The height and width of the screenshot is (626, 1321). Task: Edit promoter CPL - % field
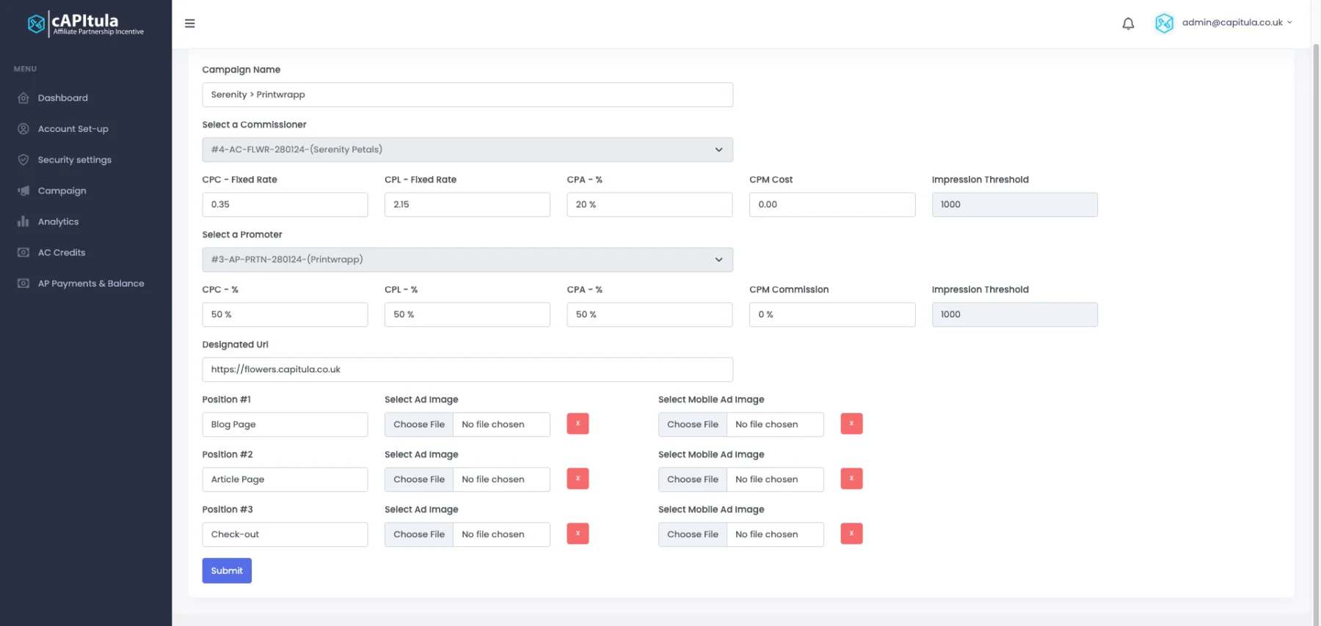tap(467, 314)
